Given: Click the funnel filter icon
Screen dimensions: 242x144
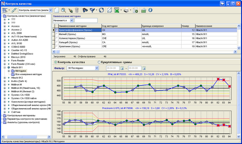Looking at the screenshot, I should click(x=92, y=10).
